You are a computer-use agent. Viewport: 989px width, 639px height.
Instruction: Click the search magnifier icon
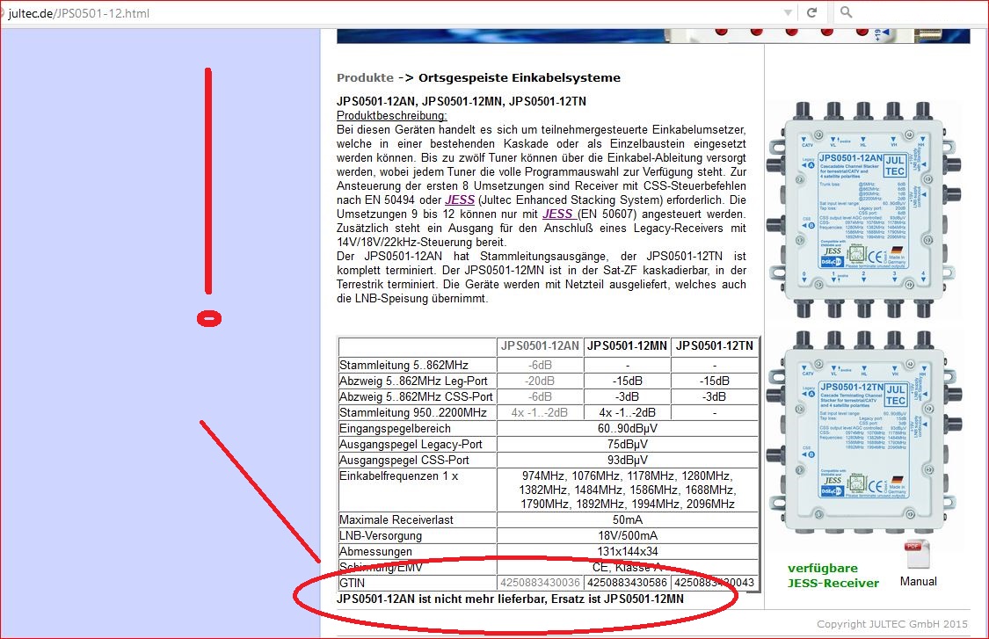pyautogui.click(x=846, y=12)
